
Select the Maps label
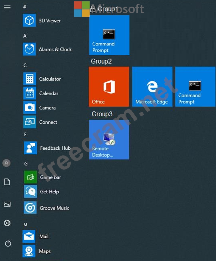(45, 251)
